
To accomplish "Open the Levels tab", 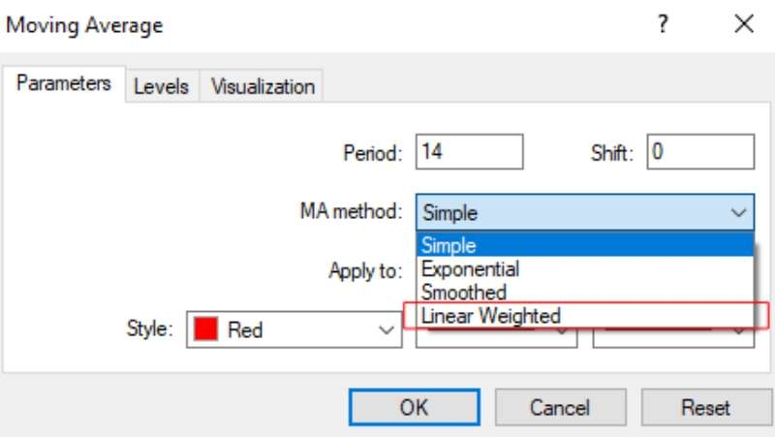I will [x=162, y=86].
